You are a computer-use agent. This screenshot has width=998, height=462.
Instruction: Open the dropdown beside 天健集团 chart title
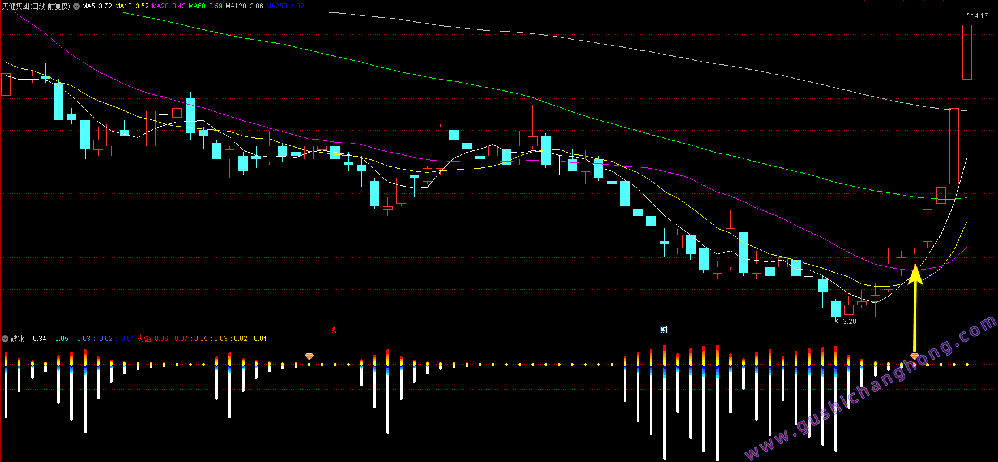point(76,6)
